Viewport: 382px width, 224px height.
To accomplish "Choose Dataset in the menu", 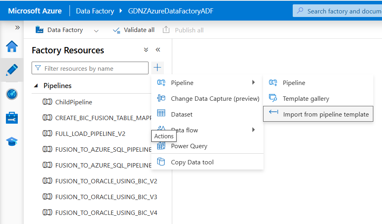I will tap(207, 115).
